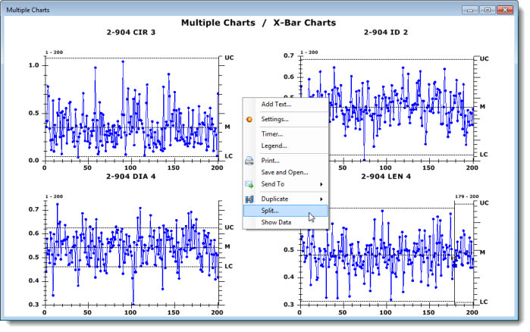Image resolution: width=530 pixels, height=332 pixels.
Task: Click the 2-904 ID 2 chart title
Action: (x=385, y=33)
